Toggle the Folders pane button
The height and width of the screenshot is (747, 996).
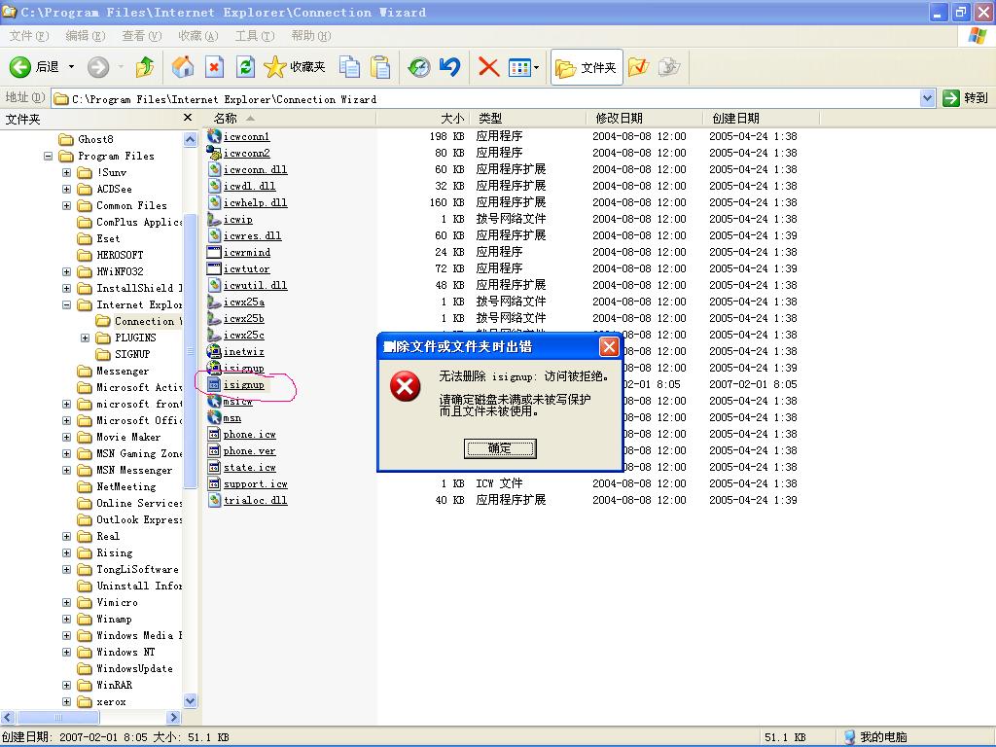[x=586, y=67]
